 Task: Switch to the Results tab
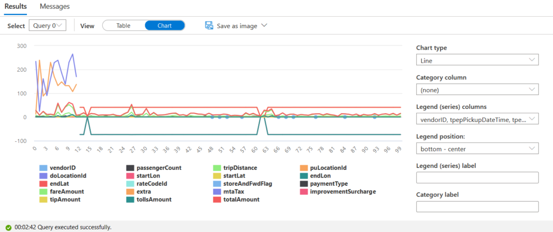(x=16, y=6)
